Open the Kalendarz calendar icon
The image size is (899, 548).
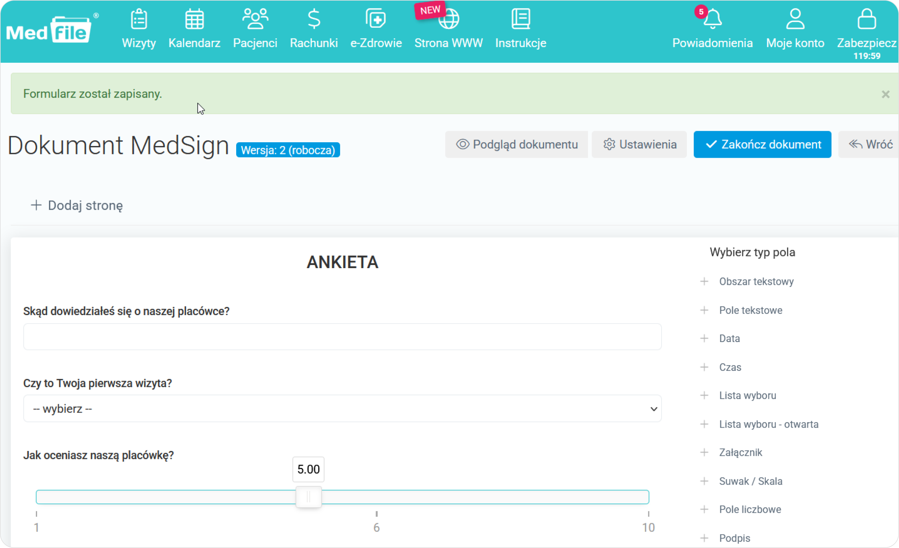[194, 19]
